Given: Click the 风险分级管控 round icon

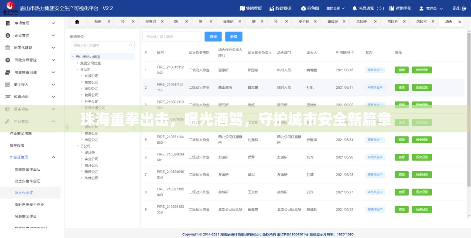Looking at the screenshot, I should pyautogui.click(x=7, y=60).
